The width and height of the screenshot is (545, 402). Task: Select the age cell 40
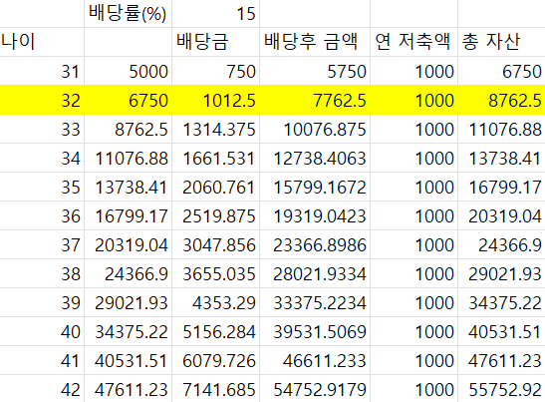[x=42, y=331]
